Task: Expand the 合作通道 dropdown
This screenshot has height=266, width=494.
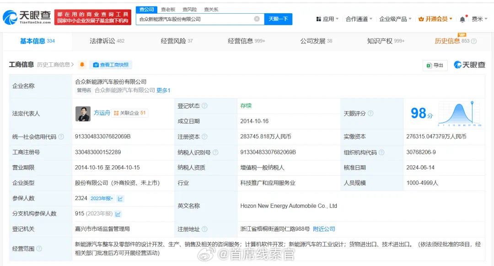Action: click(359, 19)
